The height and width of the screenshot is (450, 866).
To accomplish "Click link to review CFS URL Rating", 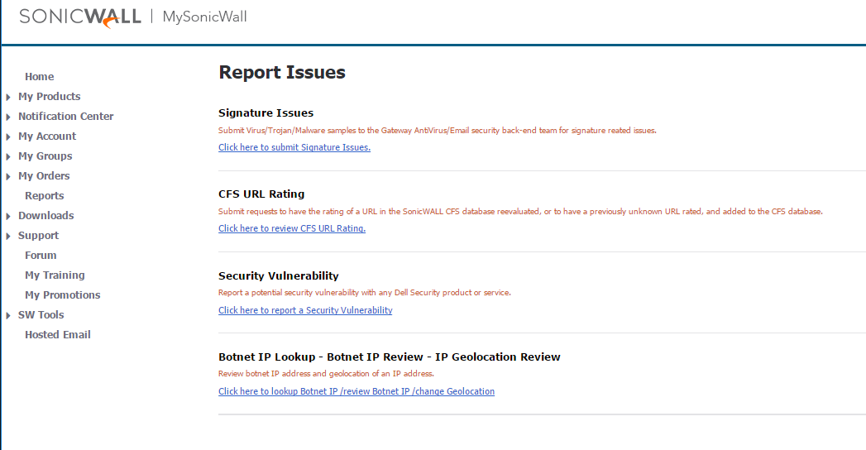I will pos(291,228).
